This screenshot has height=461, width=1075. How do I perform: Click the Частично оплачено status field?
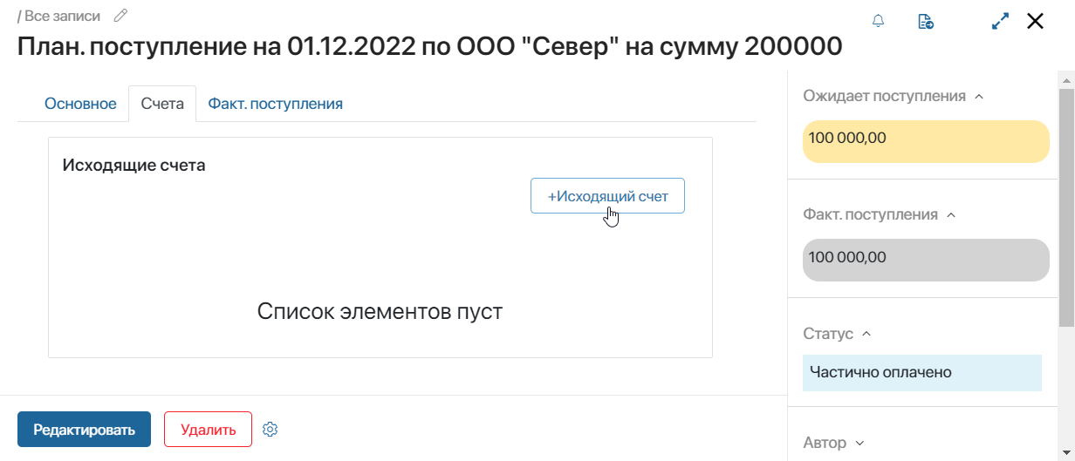click(922, 373)
